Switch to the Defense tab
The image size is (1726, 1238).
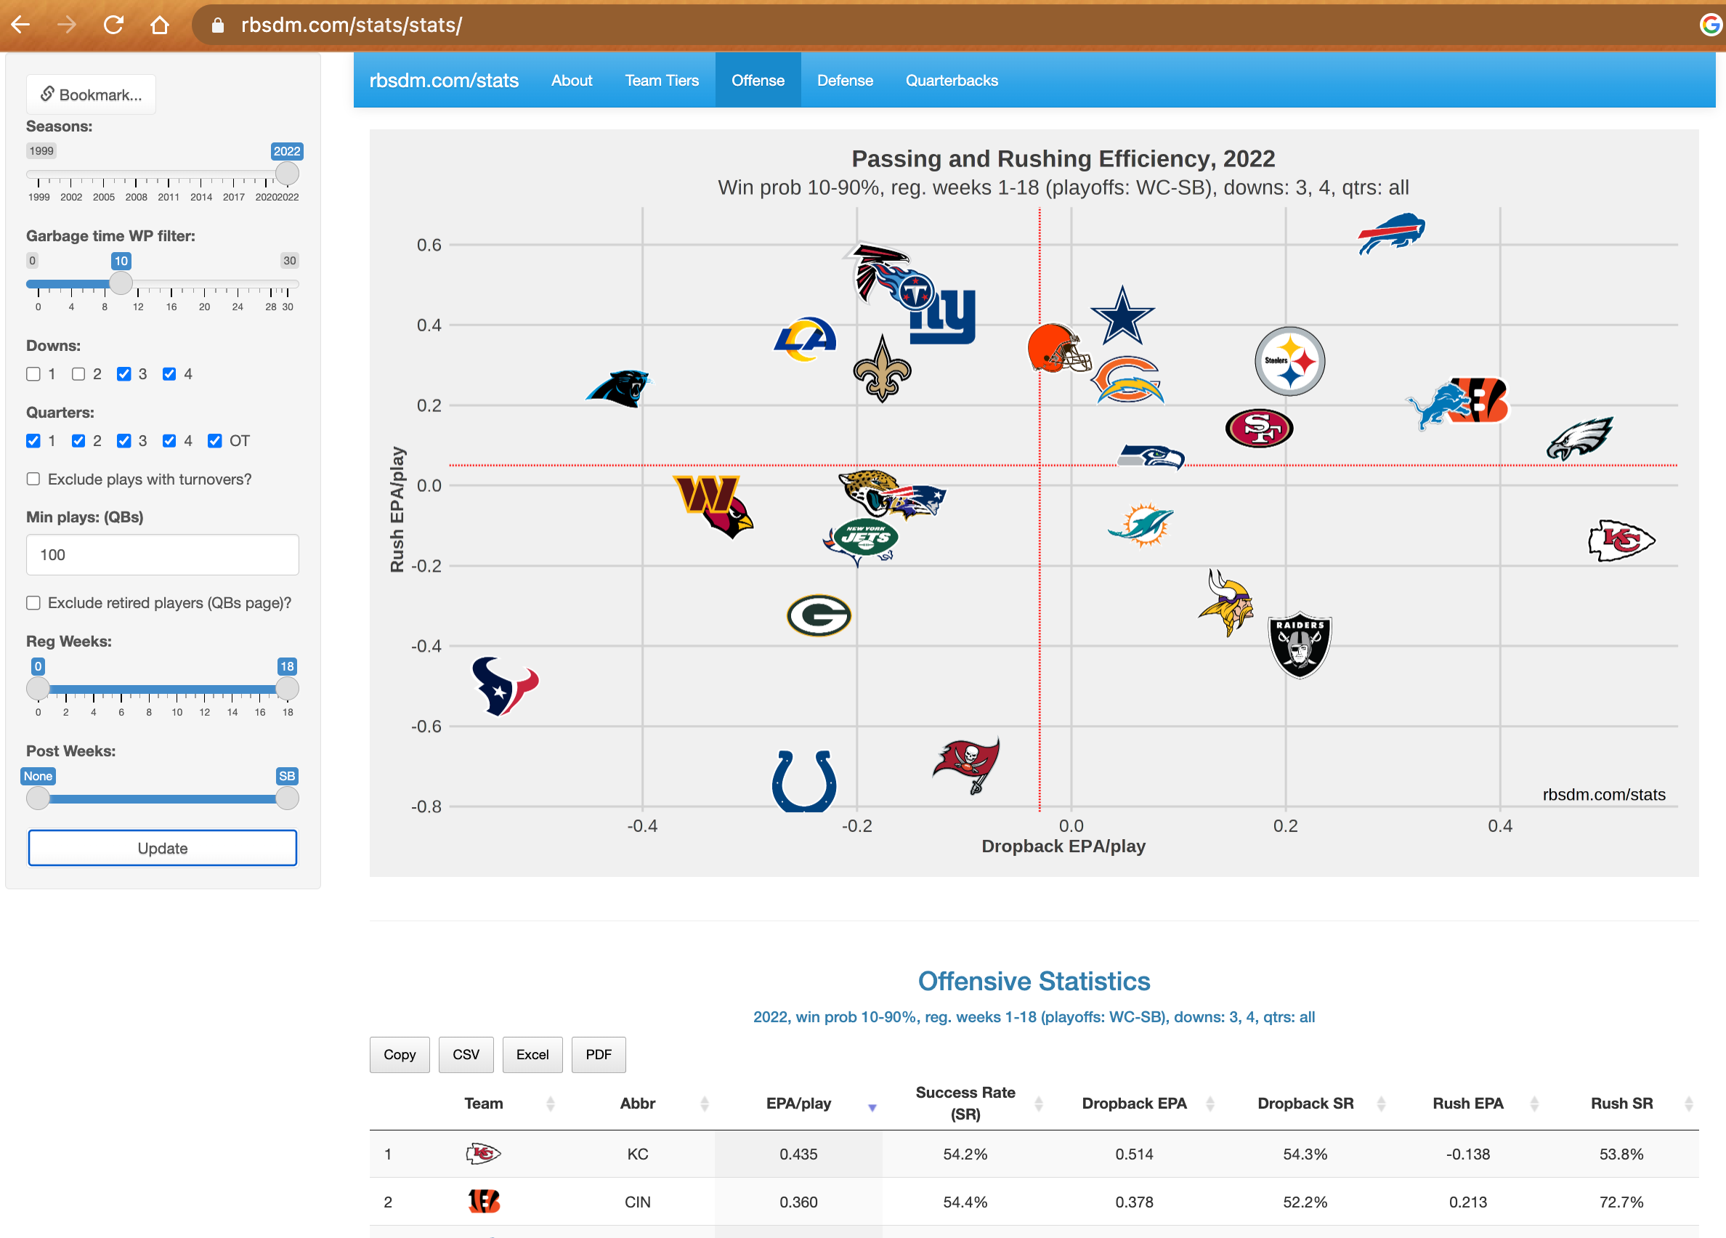pos(844,81)
